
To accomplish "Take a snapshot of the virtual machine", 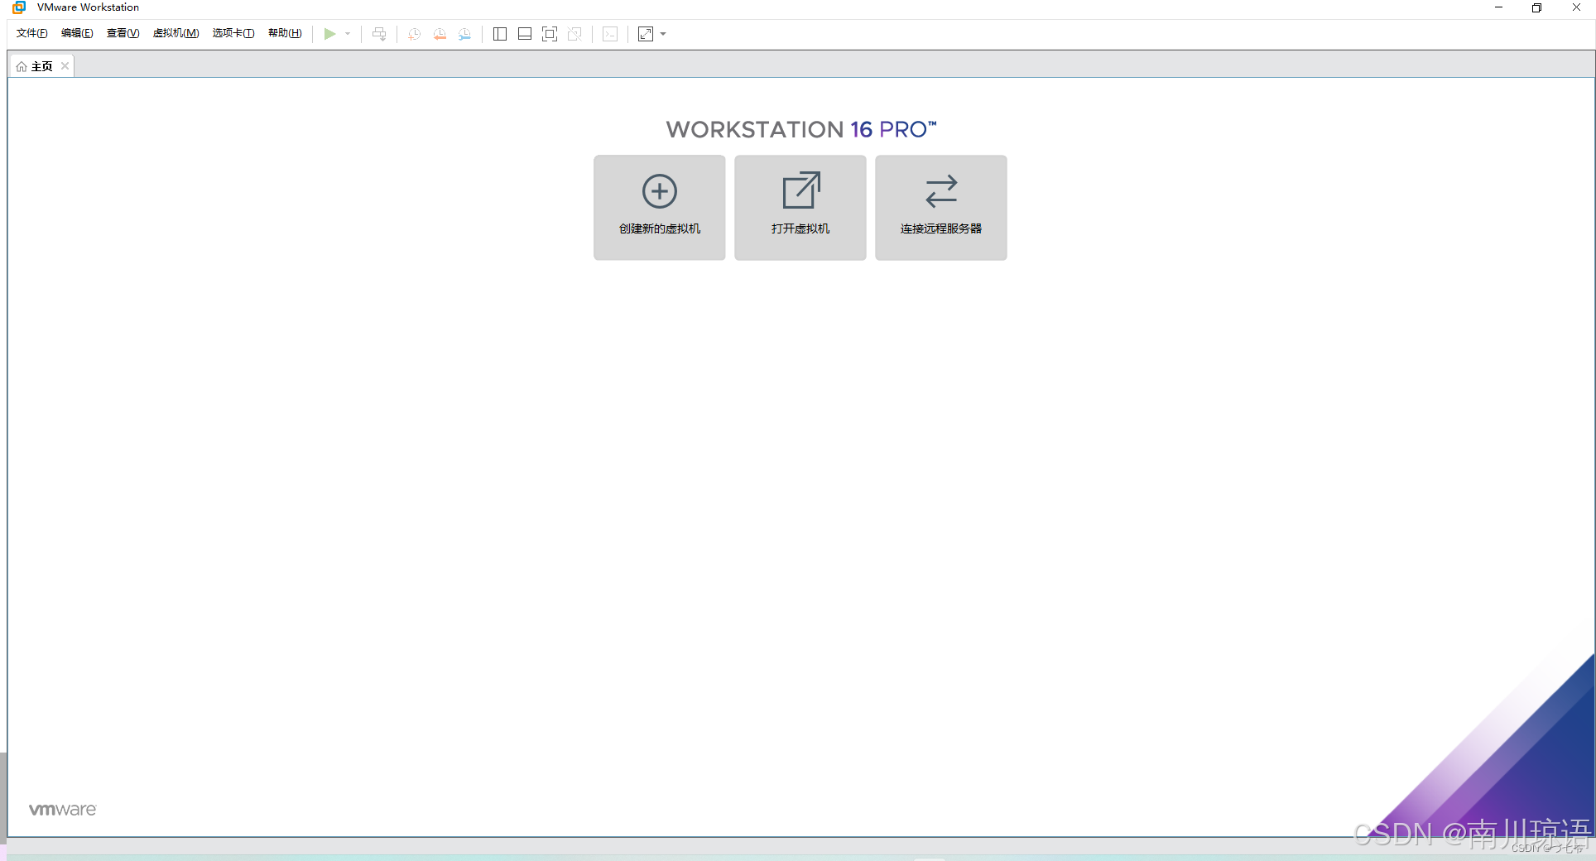I will coord(414,34).
